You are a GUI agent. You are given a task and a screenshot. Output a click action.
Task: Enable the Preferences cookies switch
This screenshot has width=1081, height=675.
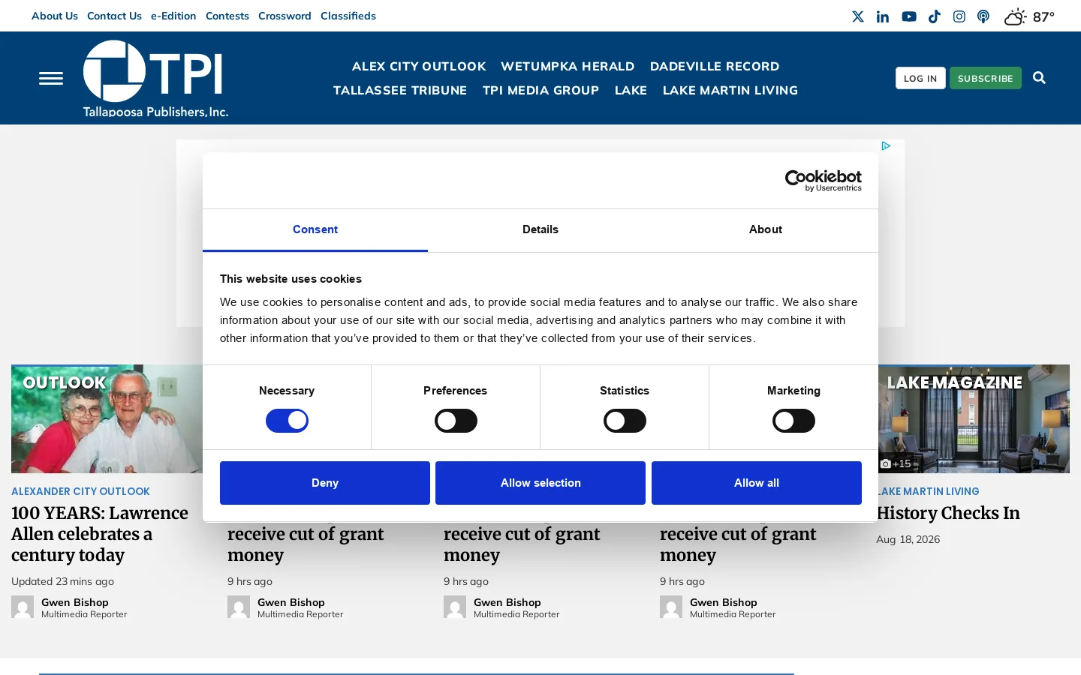[456, 421]
